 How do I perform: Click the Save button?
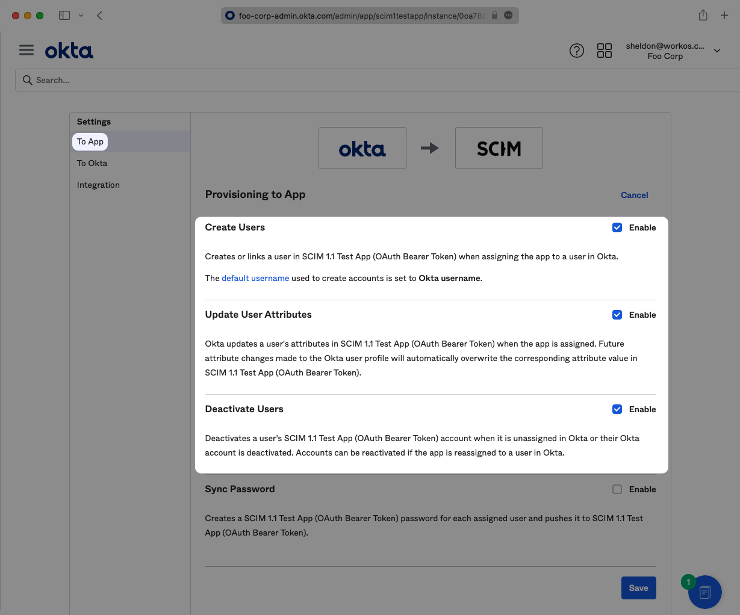pos(638,588)
